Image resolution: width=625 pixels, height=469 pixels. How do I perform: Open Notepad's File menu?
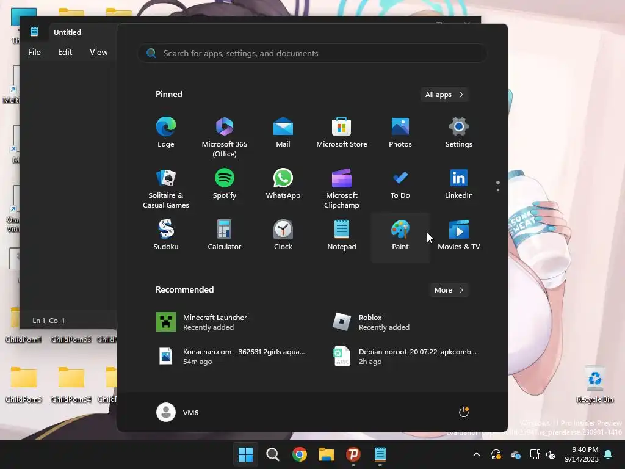click(x=34, y=53)
